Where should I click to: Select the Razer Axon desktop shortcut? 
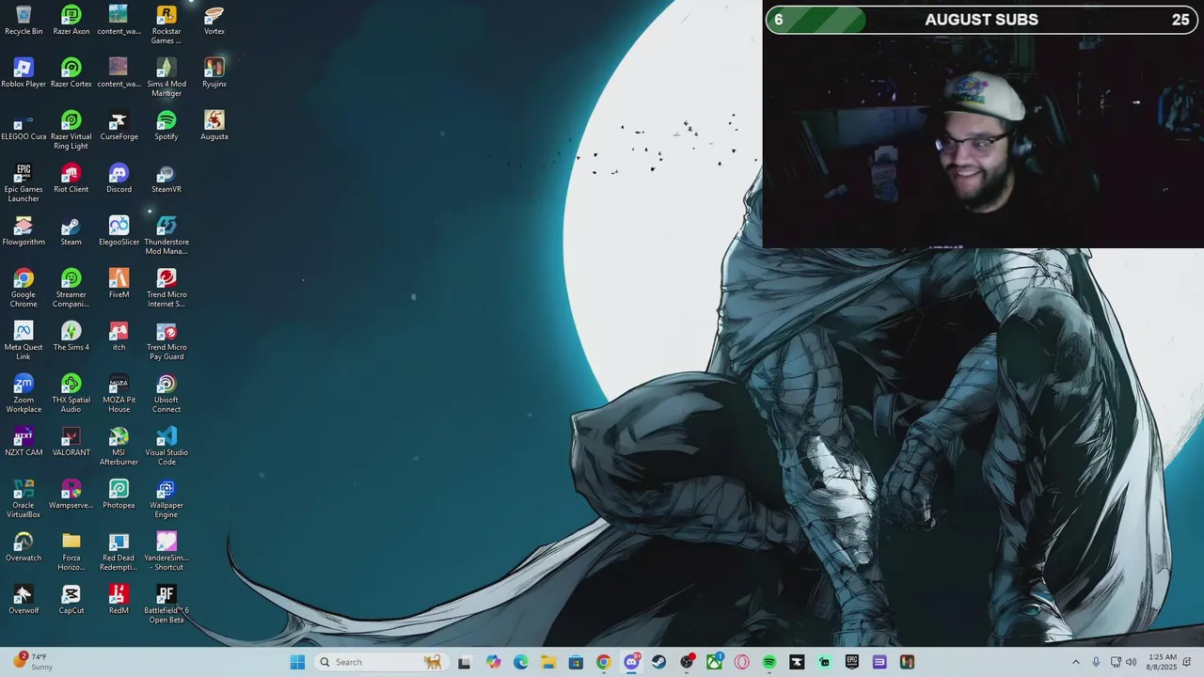click(71, 20)
